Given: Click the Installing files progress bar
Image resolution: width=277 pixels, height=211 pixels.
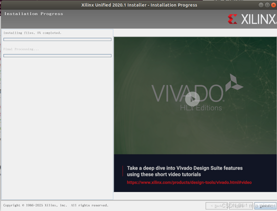Looking at the screenshot, I should 57,39.
